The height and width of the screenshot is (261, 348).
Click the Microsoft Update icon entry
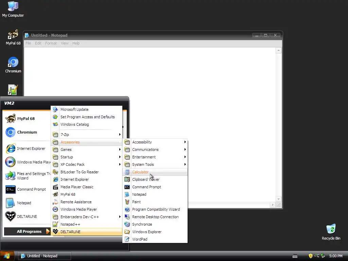point(87,109)
